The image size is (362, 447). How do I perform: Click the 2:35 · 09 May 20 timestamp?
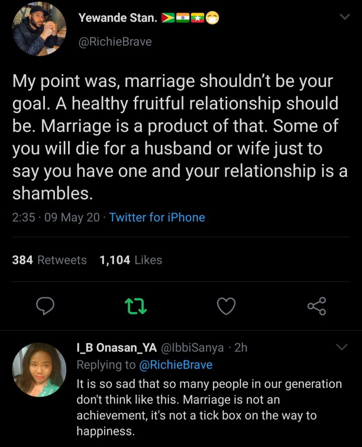[56, 217]
